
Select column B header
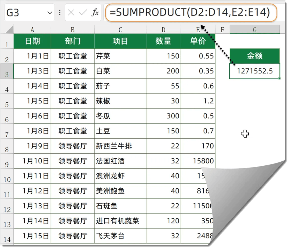73,30
